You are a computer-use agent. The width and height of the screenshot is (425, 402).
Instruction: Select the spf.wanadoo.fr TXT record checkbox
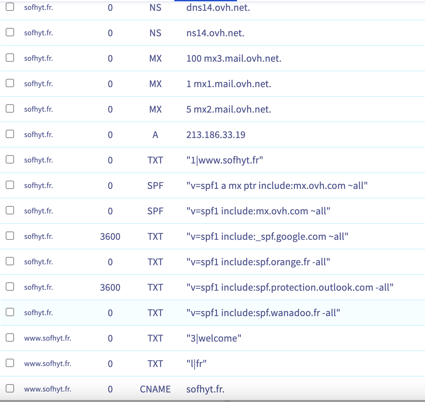(10, 312)
